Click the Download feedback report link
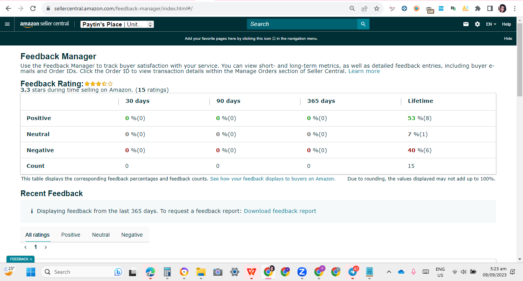The height and width of the screenshot is (281, 523). 280,211
